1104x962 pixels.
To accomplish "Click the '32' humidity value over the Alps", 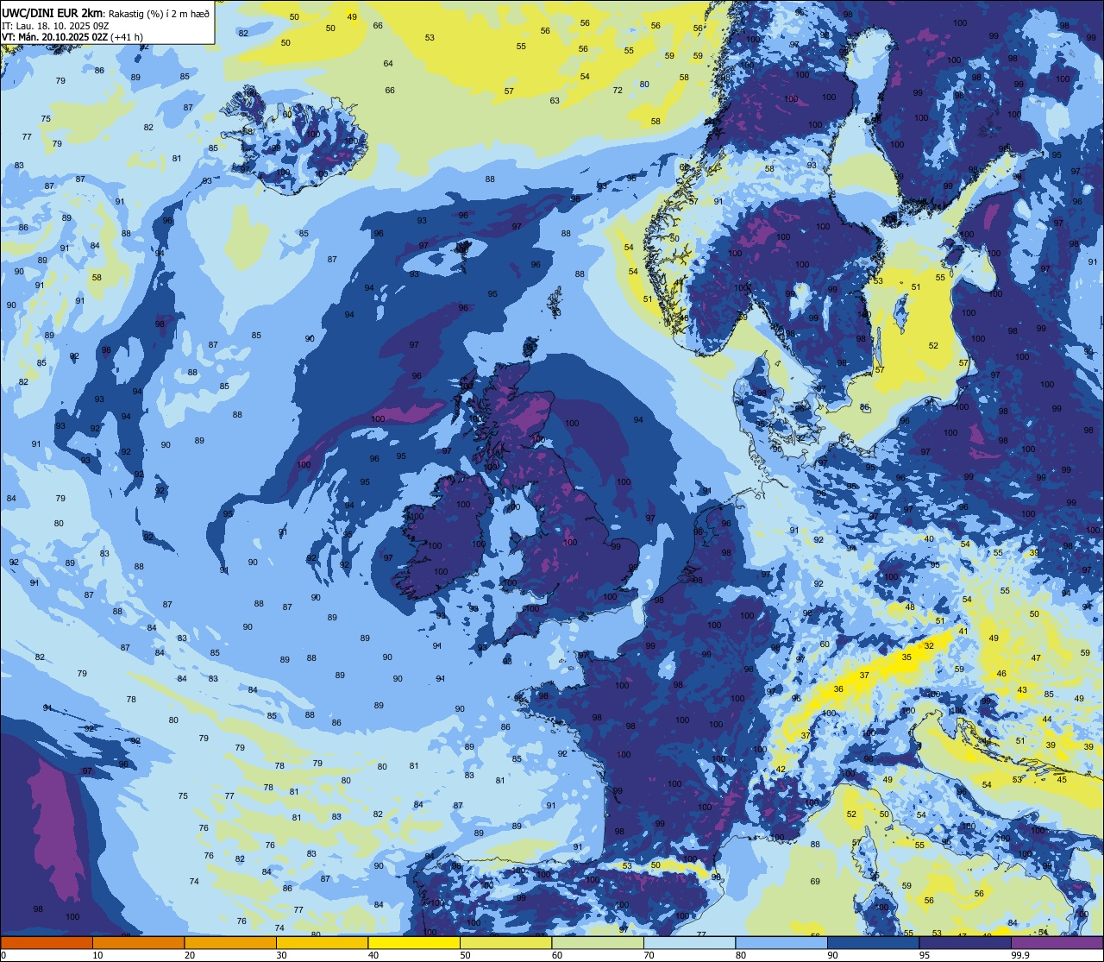I will [929, 645].
